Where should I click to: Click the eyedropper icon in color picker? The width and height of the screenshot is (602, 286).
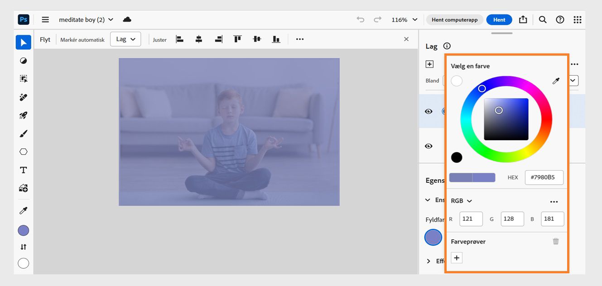click(556, 81)
